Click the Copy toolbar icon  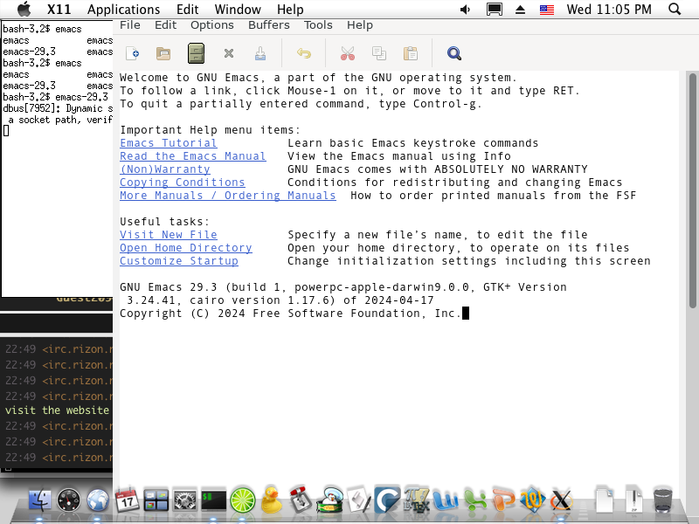point(379,53)
